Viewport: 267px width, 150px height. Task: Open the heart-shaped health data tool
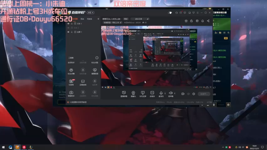(x=95, y=71)
